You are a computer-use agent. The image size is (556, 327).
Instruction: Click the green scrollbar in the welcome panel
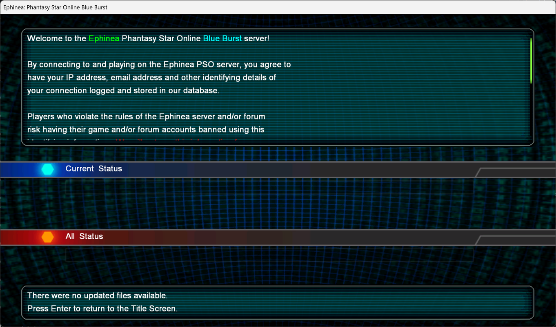pos(531,61)
